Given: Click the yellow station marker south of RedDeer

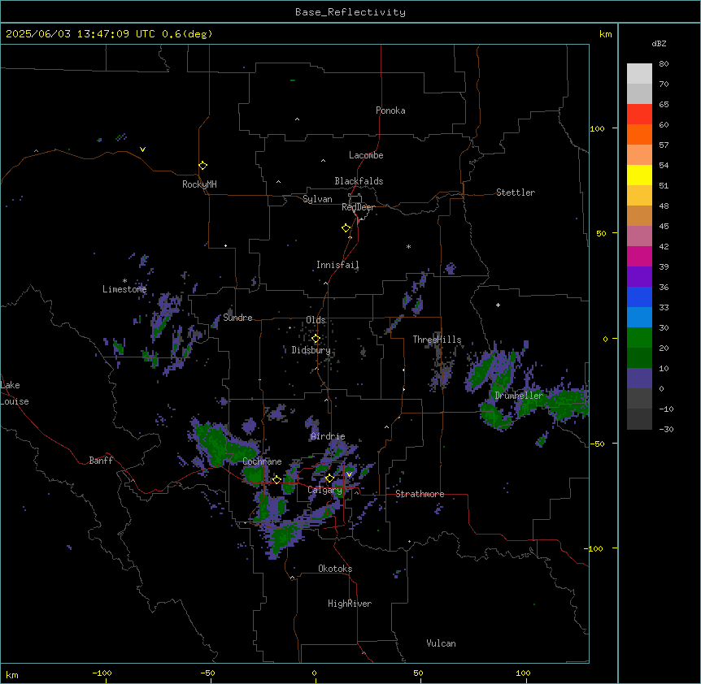Looking at the screenshot, I should pyautogui.click(x=346, y=227).
